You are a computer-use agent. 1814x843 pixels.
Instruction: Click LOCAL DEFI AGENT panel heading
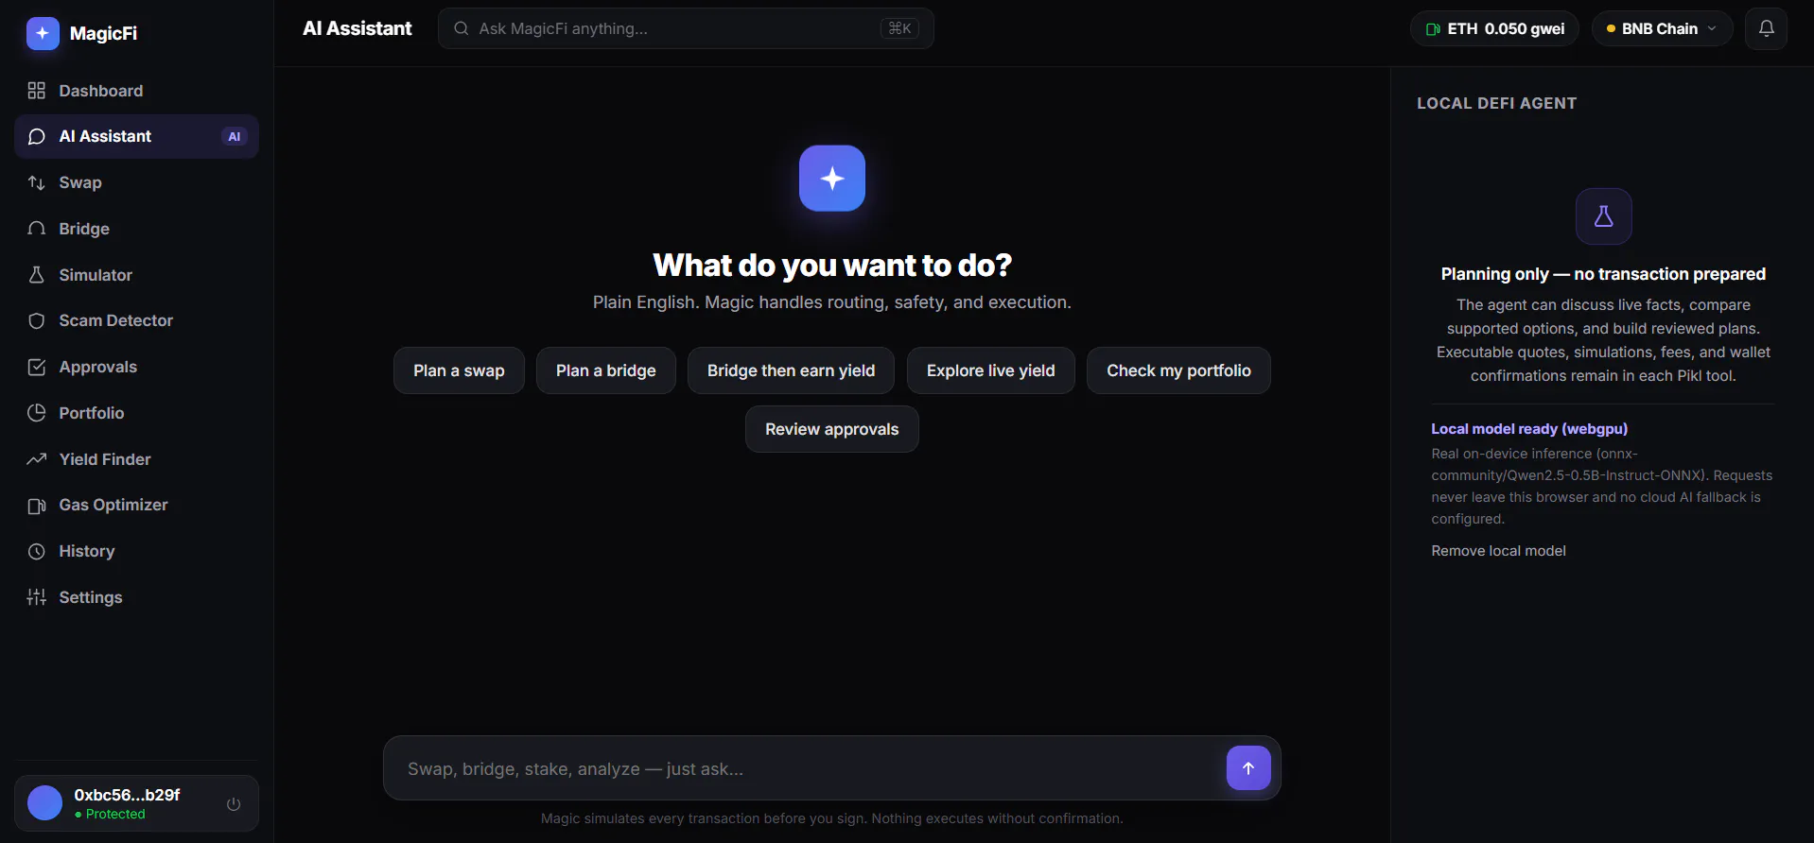(x=1496, y=103)
